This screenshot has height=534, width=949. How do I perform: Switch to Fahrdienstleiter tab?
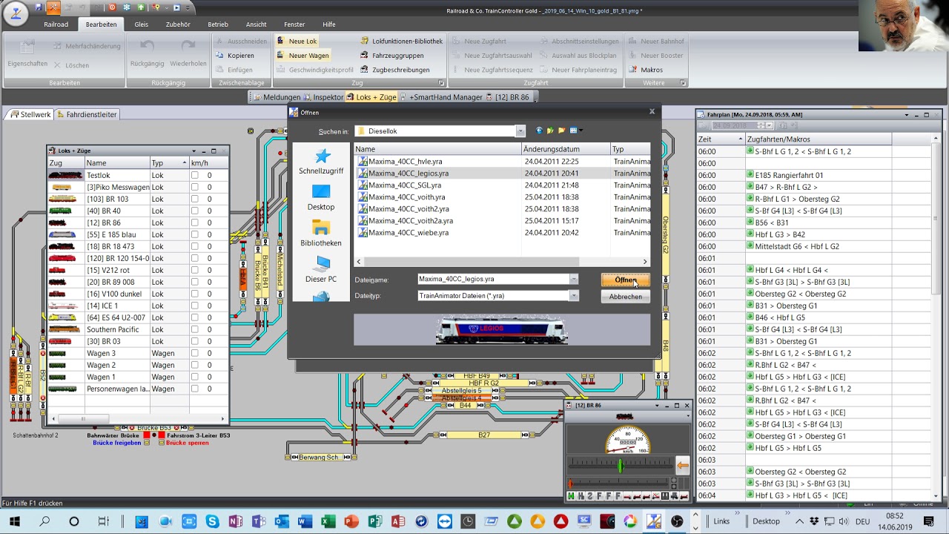tap(86, 115)
